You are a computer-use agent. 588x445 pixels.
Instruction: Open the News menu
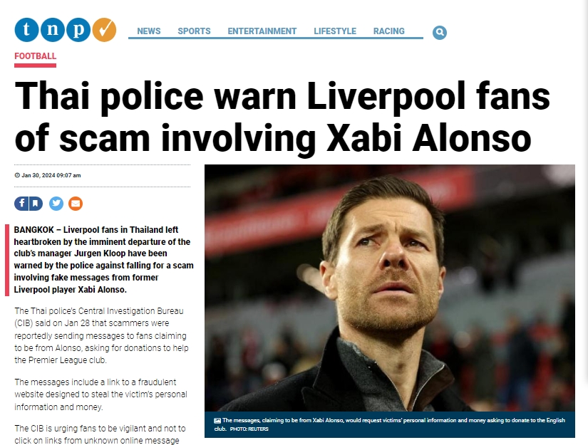tap(149, 31)
